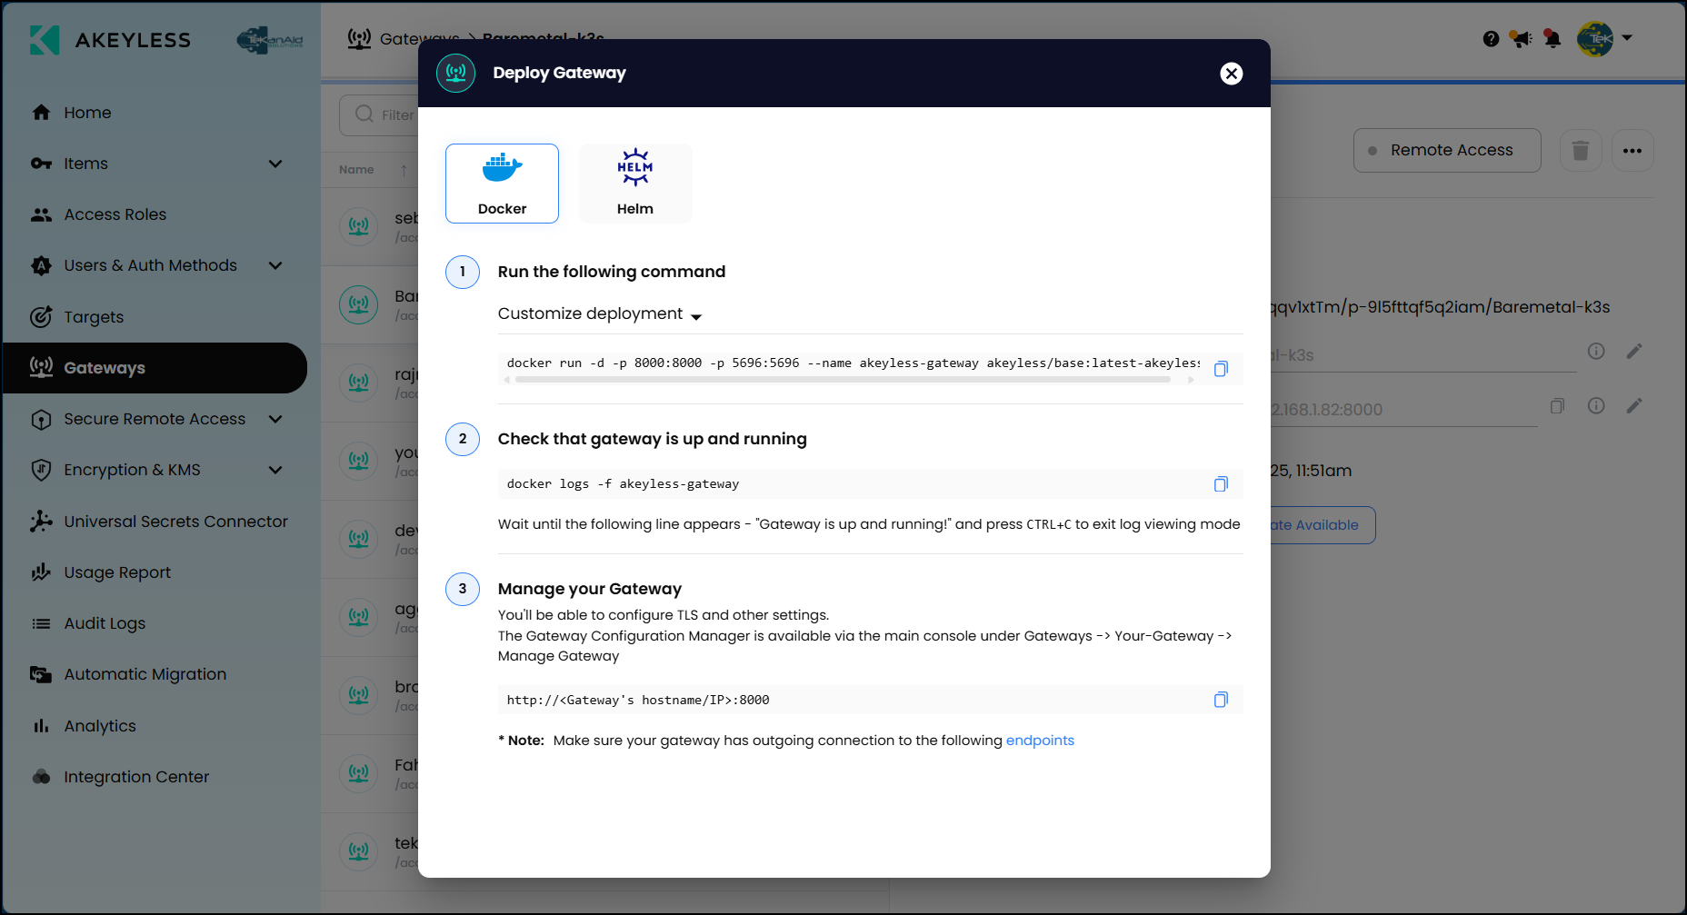
Task: Expand Users & Auth Methods chevron
Action: click(275, 265)
